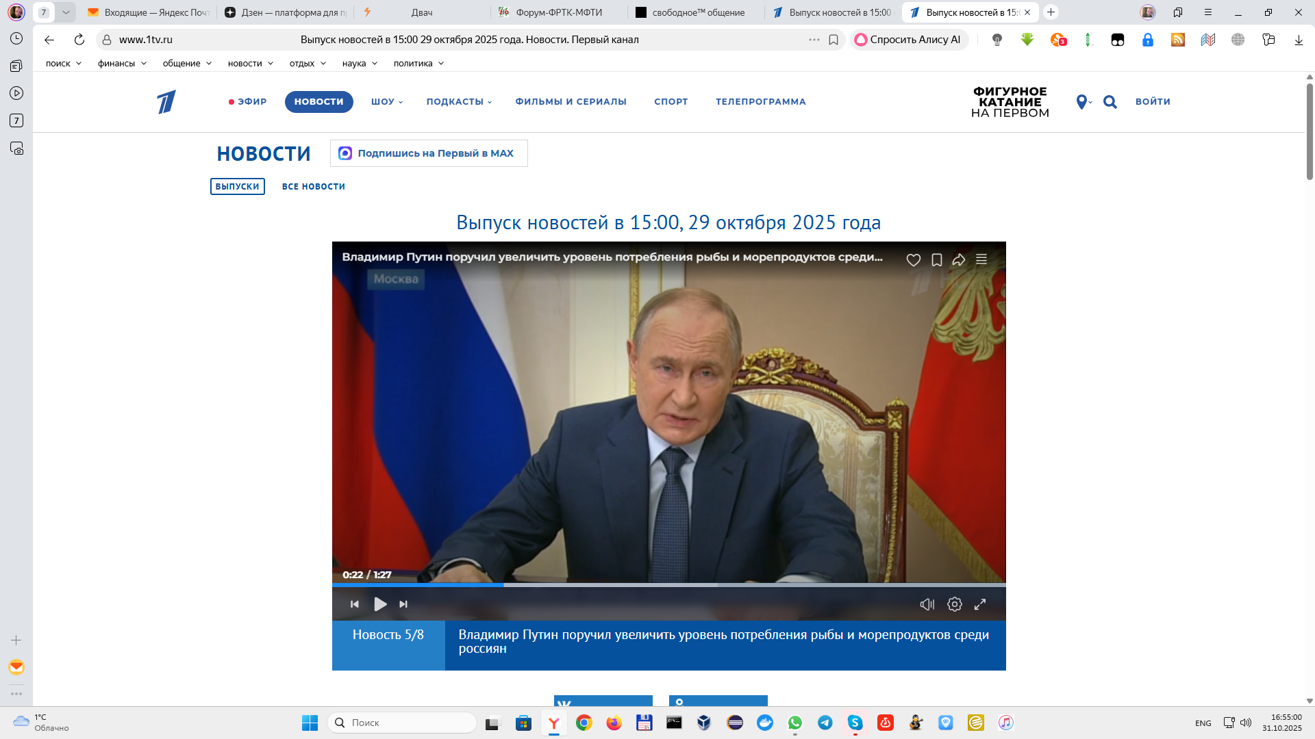Enter fullscreen video mode

pos(980,604)
